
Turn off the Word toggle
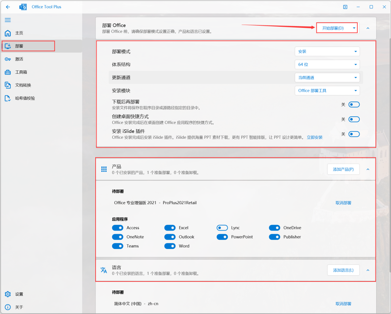[x=170, y=246]
